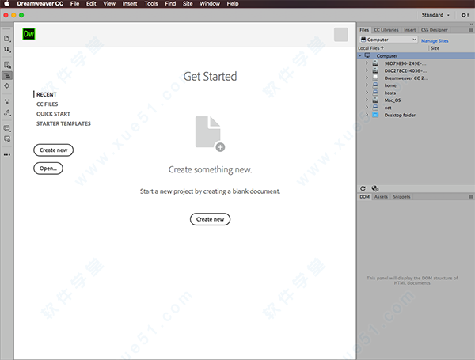Open the Insert menu in the menu bar
Image resolution: width=475 pixels, height=360 pixels.
tap(130, 4)
